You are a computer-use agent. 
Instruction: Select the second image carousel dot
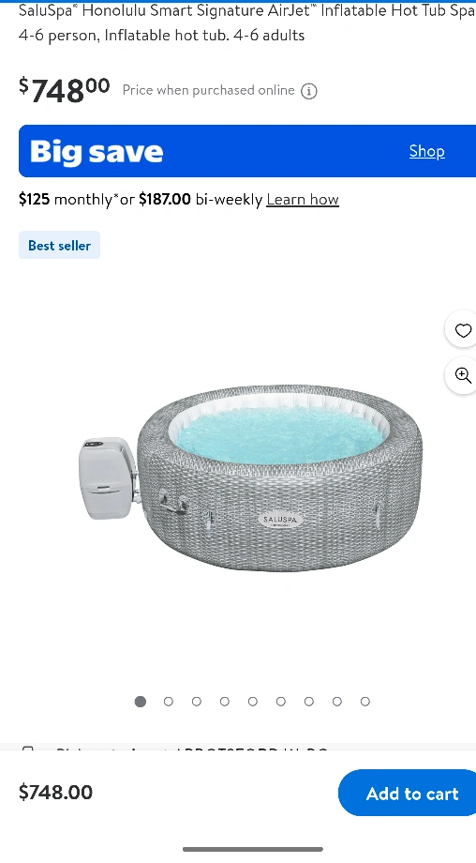[x=169, y=702]
